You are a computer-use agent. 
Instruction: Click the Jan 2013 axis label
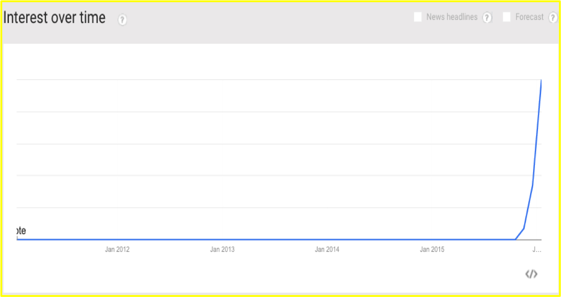222,250
